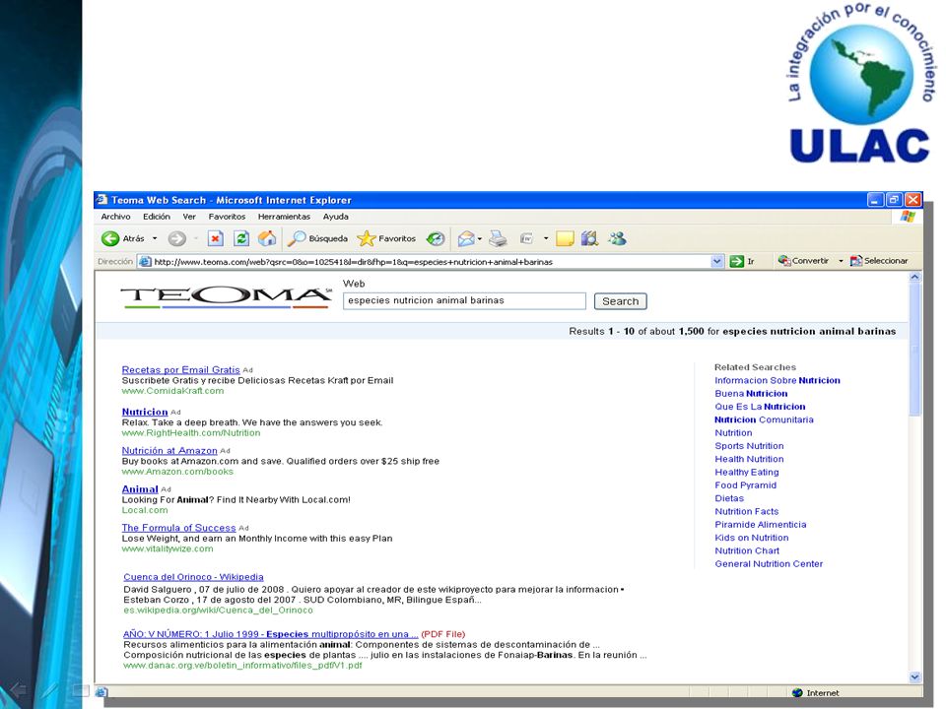Click the Teoma Search button
Image resolution: width=946 pixels, height=709 pixels.
click(620, 301)
